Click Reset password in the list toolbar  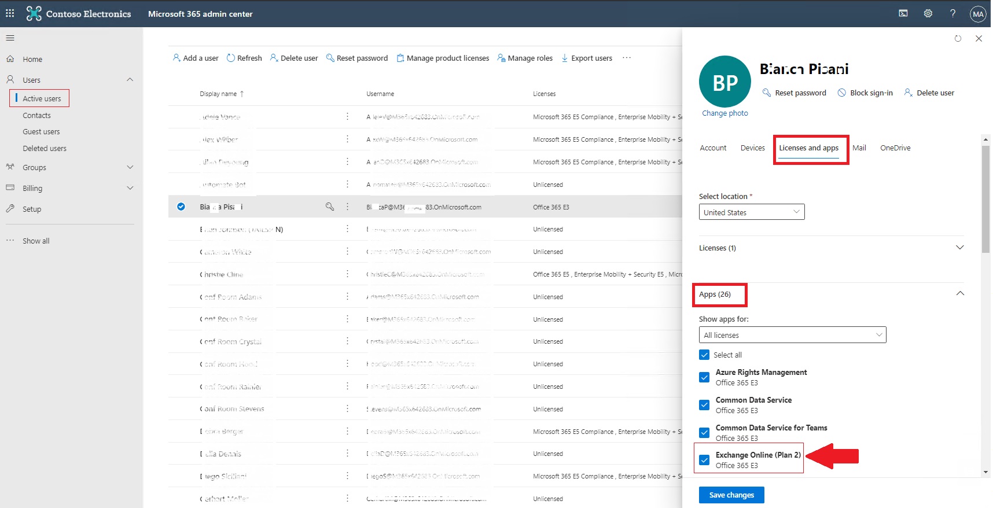pyautogui.click(x=357, y=58)
